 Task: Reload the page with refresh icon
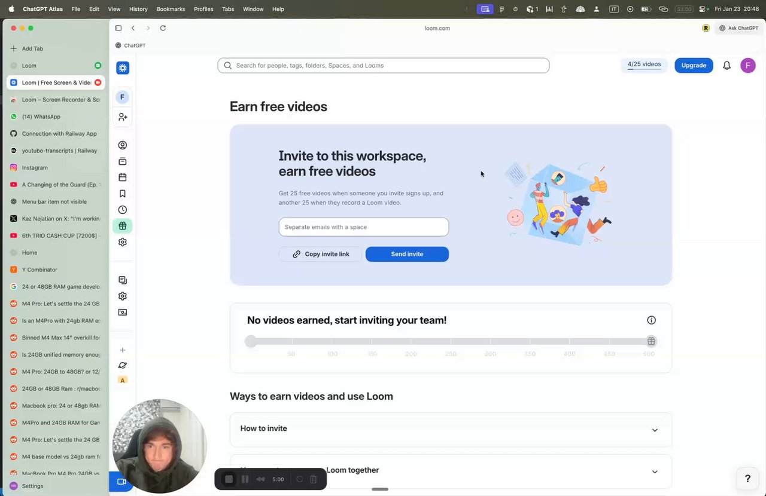[x=163, y=28]
